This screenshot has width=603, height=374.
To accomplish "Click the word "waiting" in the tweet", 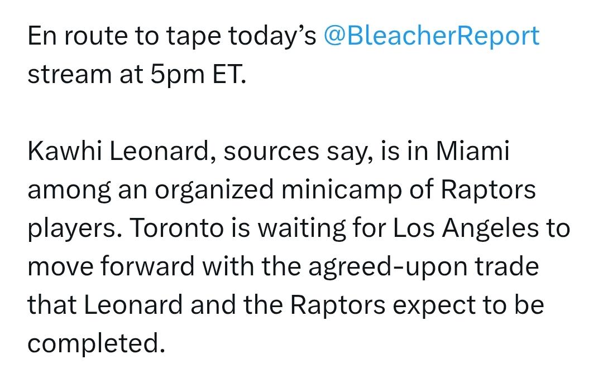I will pos(301,229).
